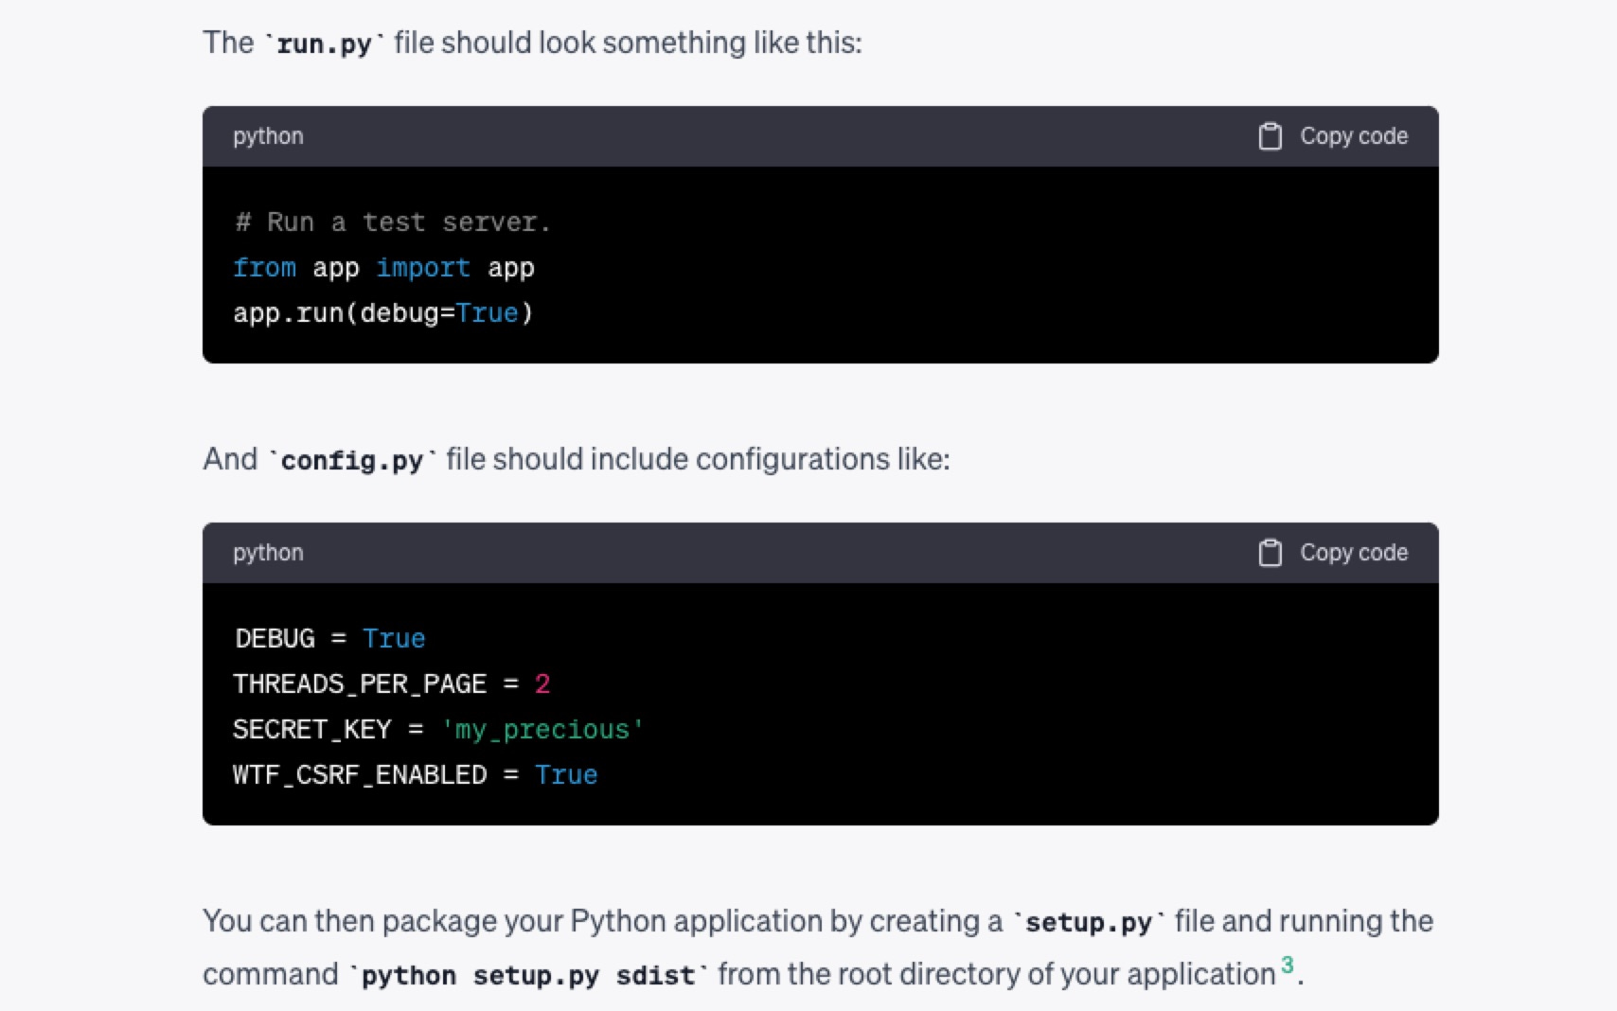Viewport: 1617px width, 1011px height.
Task: Click the THREADS_PER_PAGE = 2 line
Action: click(391, 683)
